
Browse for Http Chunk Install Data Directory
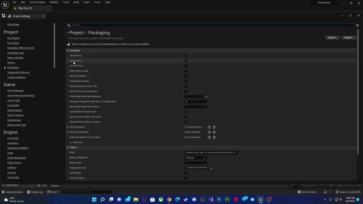(206, 97)
